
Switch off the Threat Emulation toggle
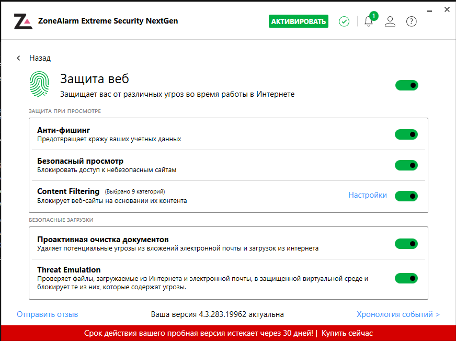(x=406, y=278)
